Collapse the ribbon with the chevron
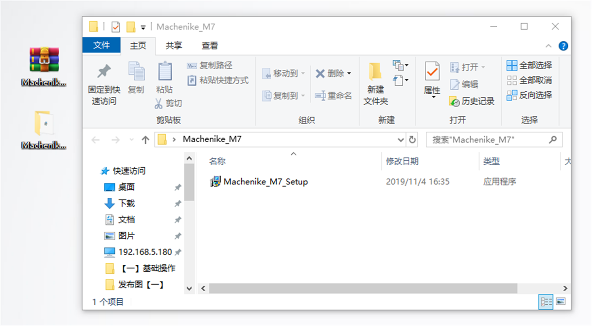 [x=549, y=46]
